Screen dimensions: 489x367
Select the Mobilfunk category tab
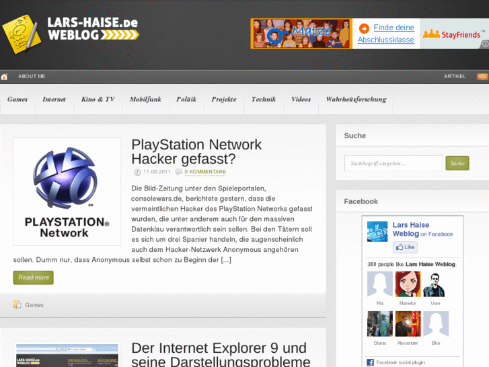tap(146, 99)
